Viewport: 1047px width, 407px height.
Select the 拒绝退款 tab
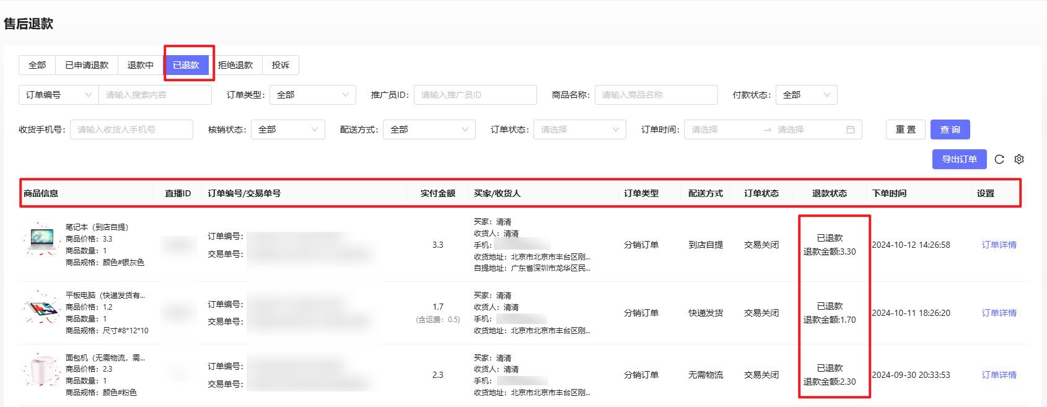pyautogui.click(x=235, y=65)
